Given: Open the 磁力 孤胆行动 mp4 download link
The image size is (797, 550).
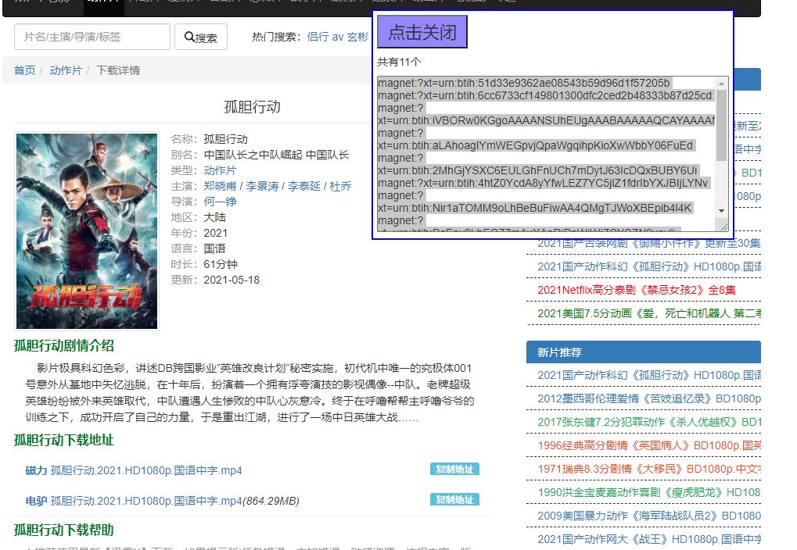Looking at the screenshot, I should coord(146,470).
